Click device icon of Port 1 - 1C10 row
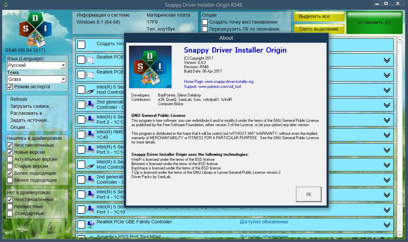 (x=90, y=210)
